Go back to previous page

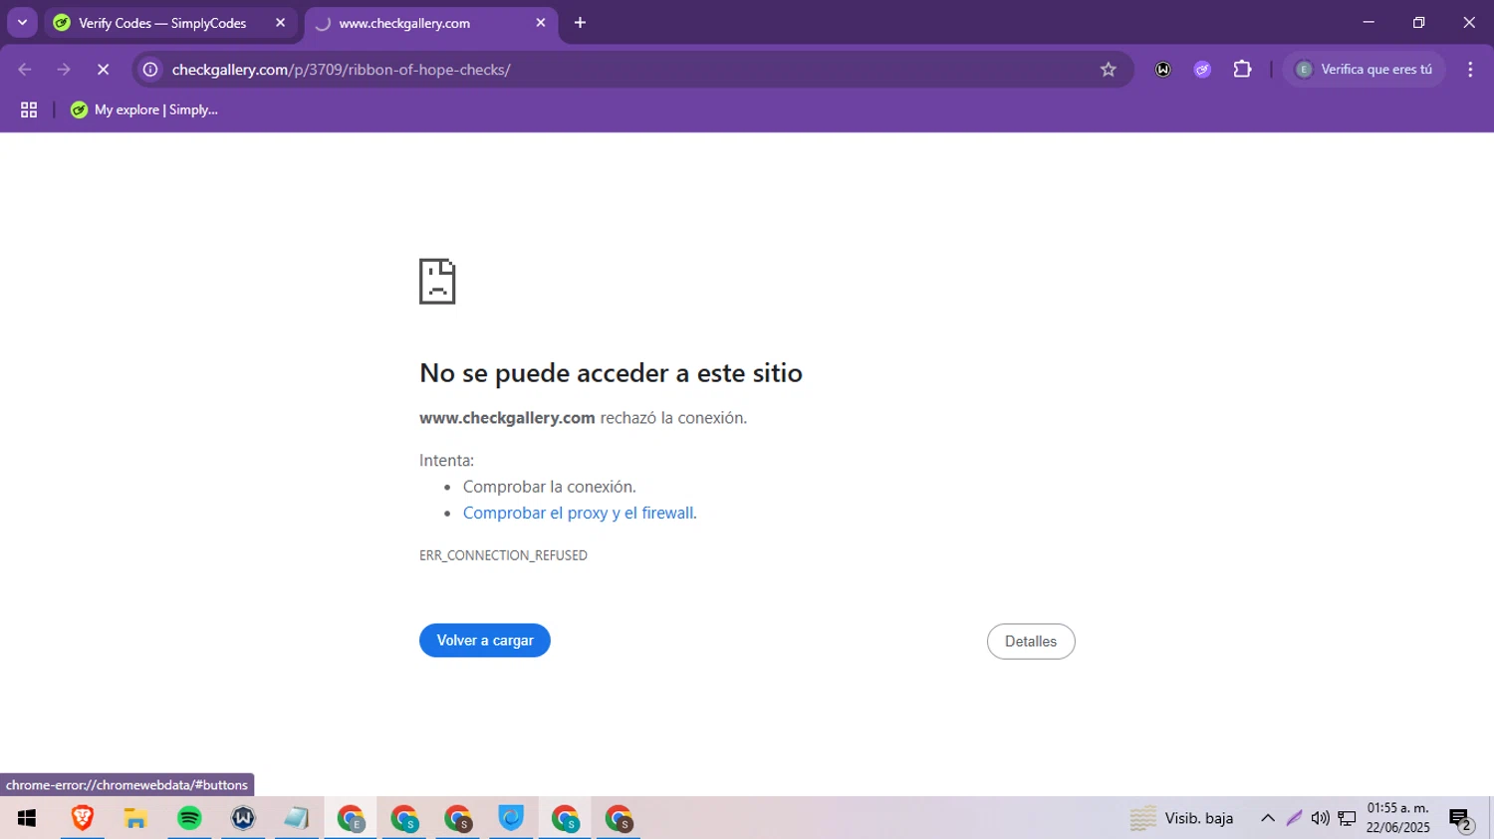coord(25,70)
